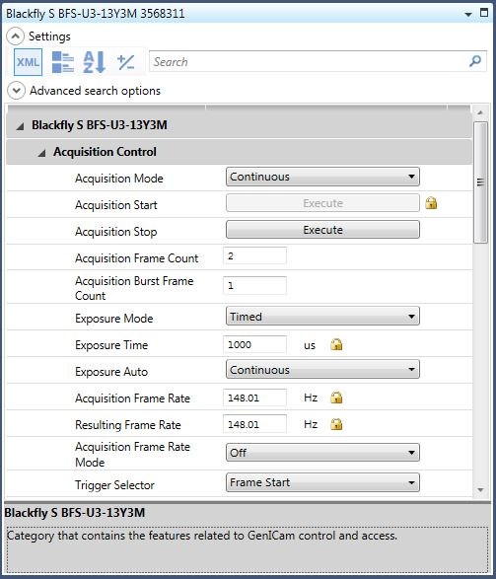Switch to categorized view icon
Image resolution: width=496 pixels, height=579 pixels.
(63, 62)
